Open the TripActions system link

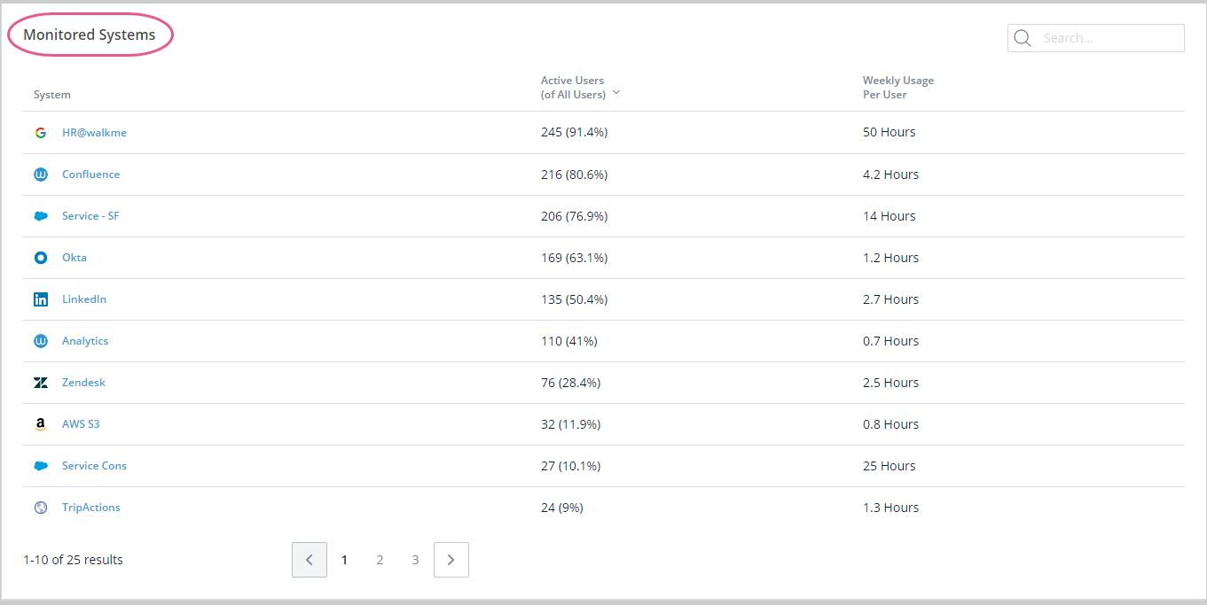tap(91, 508)
